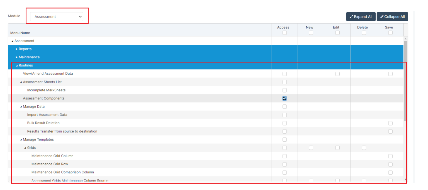This screenshot has height=190, width=428.
Task: Click the Expand All button
Action: tap(361, 16)
